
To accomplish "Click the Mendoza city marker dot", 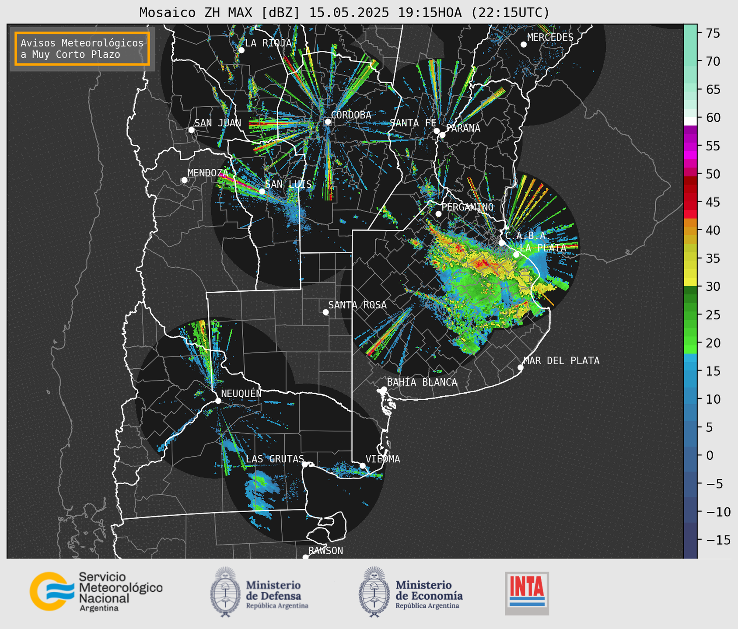I will pyautogui.click(x=184, y=180).
